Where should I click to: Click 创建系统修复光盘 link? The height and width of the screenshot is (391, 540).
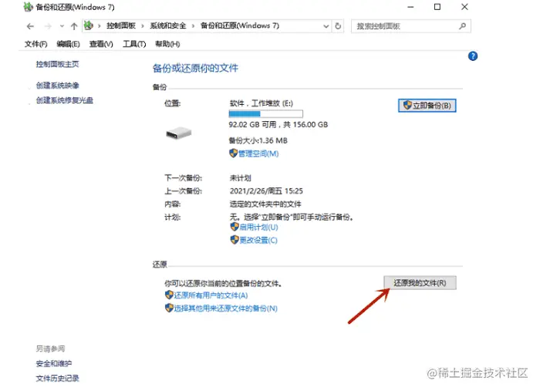pyautogui.click(x=64, y=100)
